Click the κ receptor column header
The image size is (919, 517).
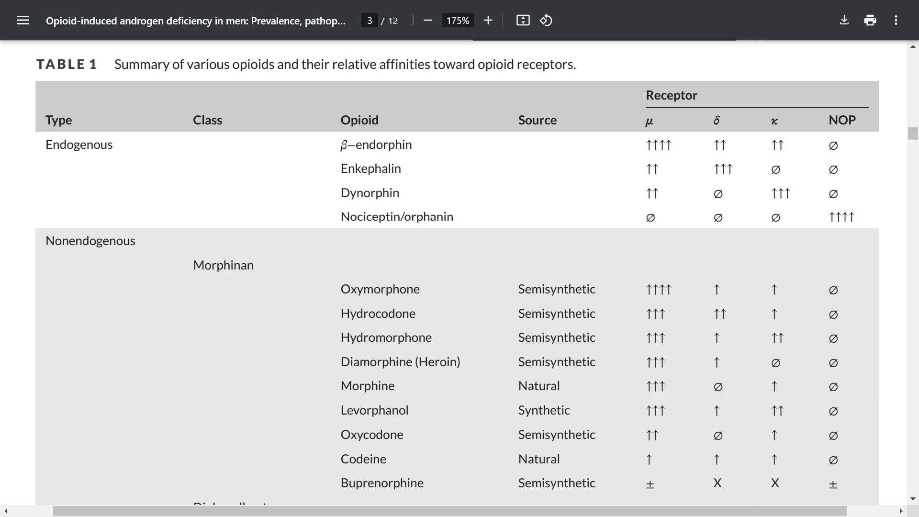click(x=774, y=121)
